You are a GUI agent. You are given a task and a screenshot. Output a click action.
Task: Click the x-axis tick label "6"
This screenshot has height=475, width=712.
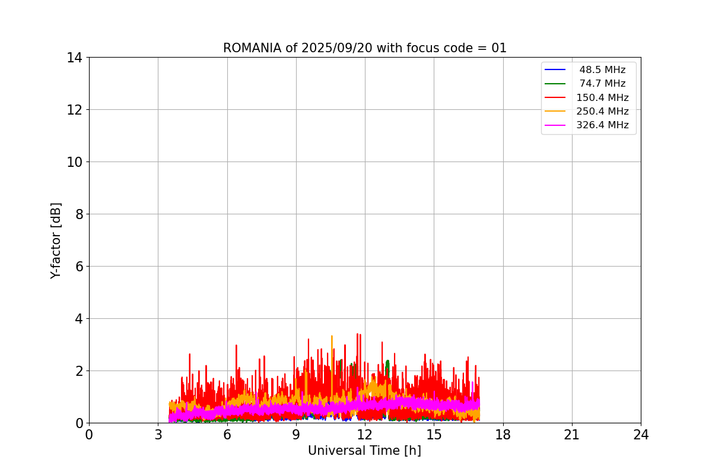227,435
